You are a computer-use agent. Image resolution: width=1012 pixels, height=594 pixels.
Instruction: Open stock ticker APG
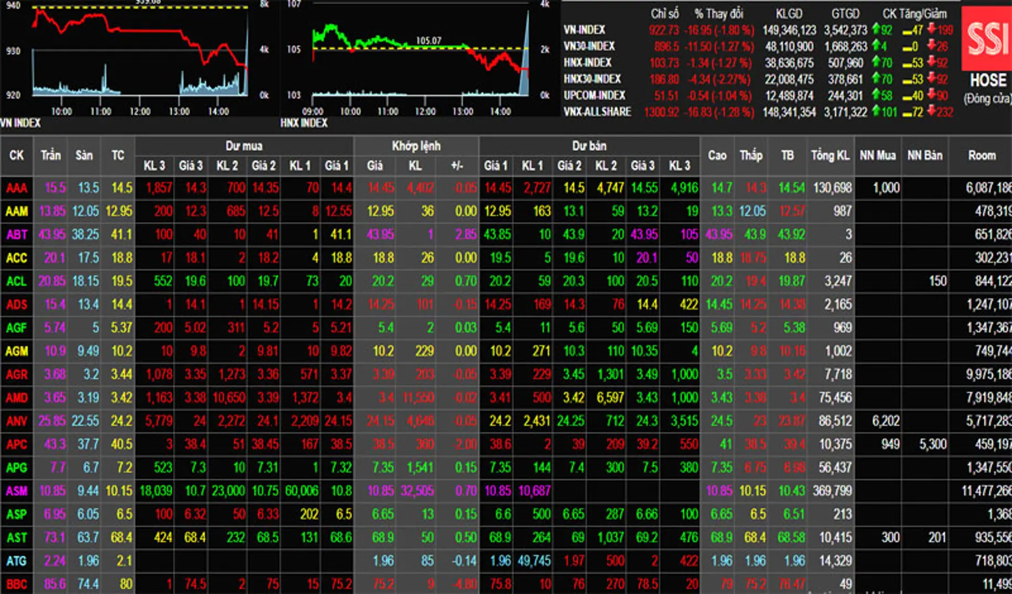point(17,468)
